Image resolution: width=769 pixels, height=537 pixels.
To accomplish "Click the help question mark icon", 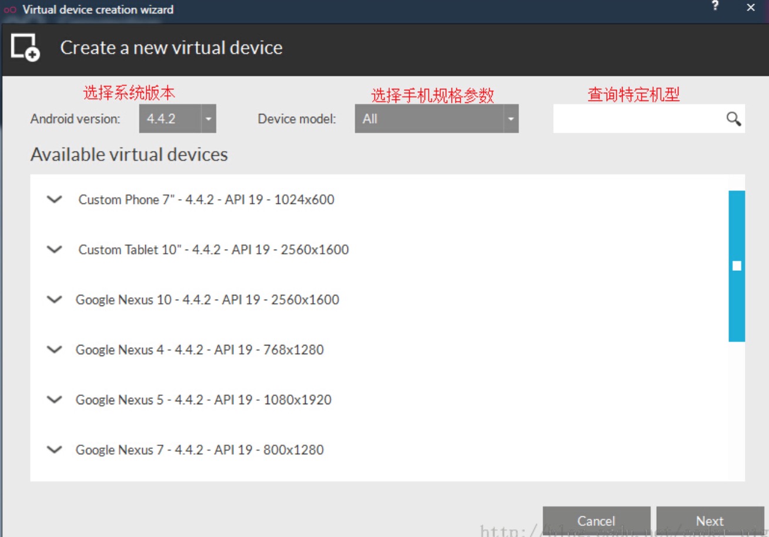I will (x=715, y=7).
